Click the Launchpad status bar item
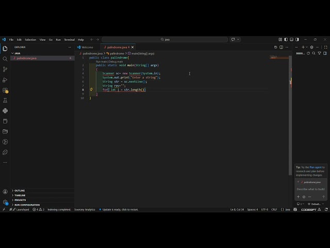330x248 pixels. 21,209
